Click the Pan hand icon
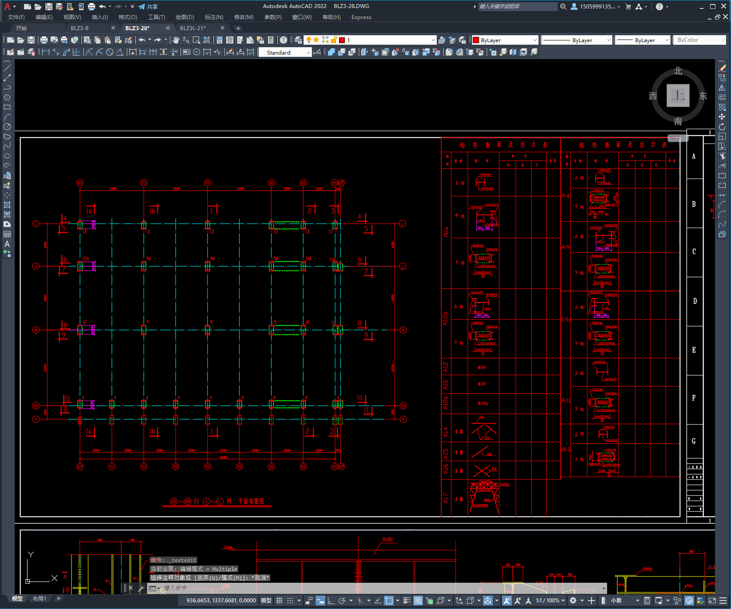The height and width of the screenshot is (609, 731). pyautogui.click(x=176, y=40)
